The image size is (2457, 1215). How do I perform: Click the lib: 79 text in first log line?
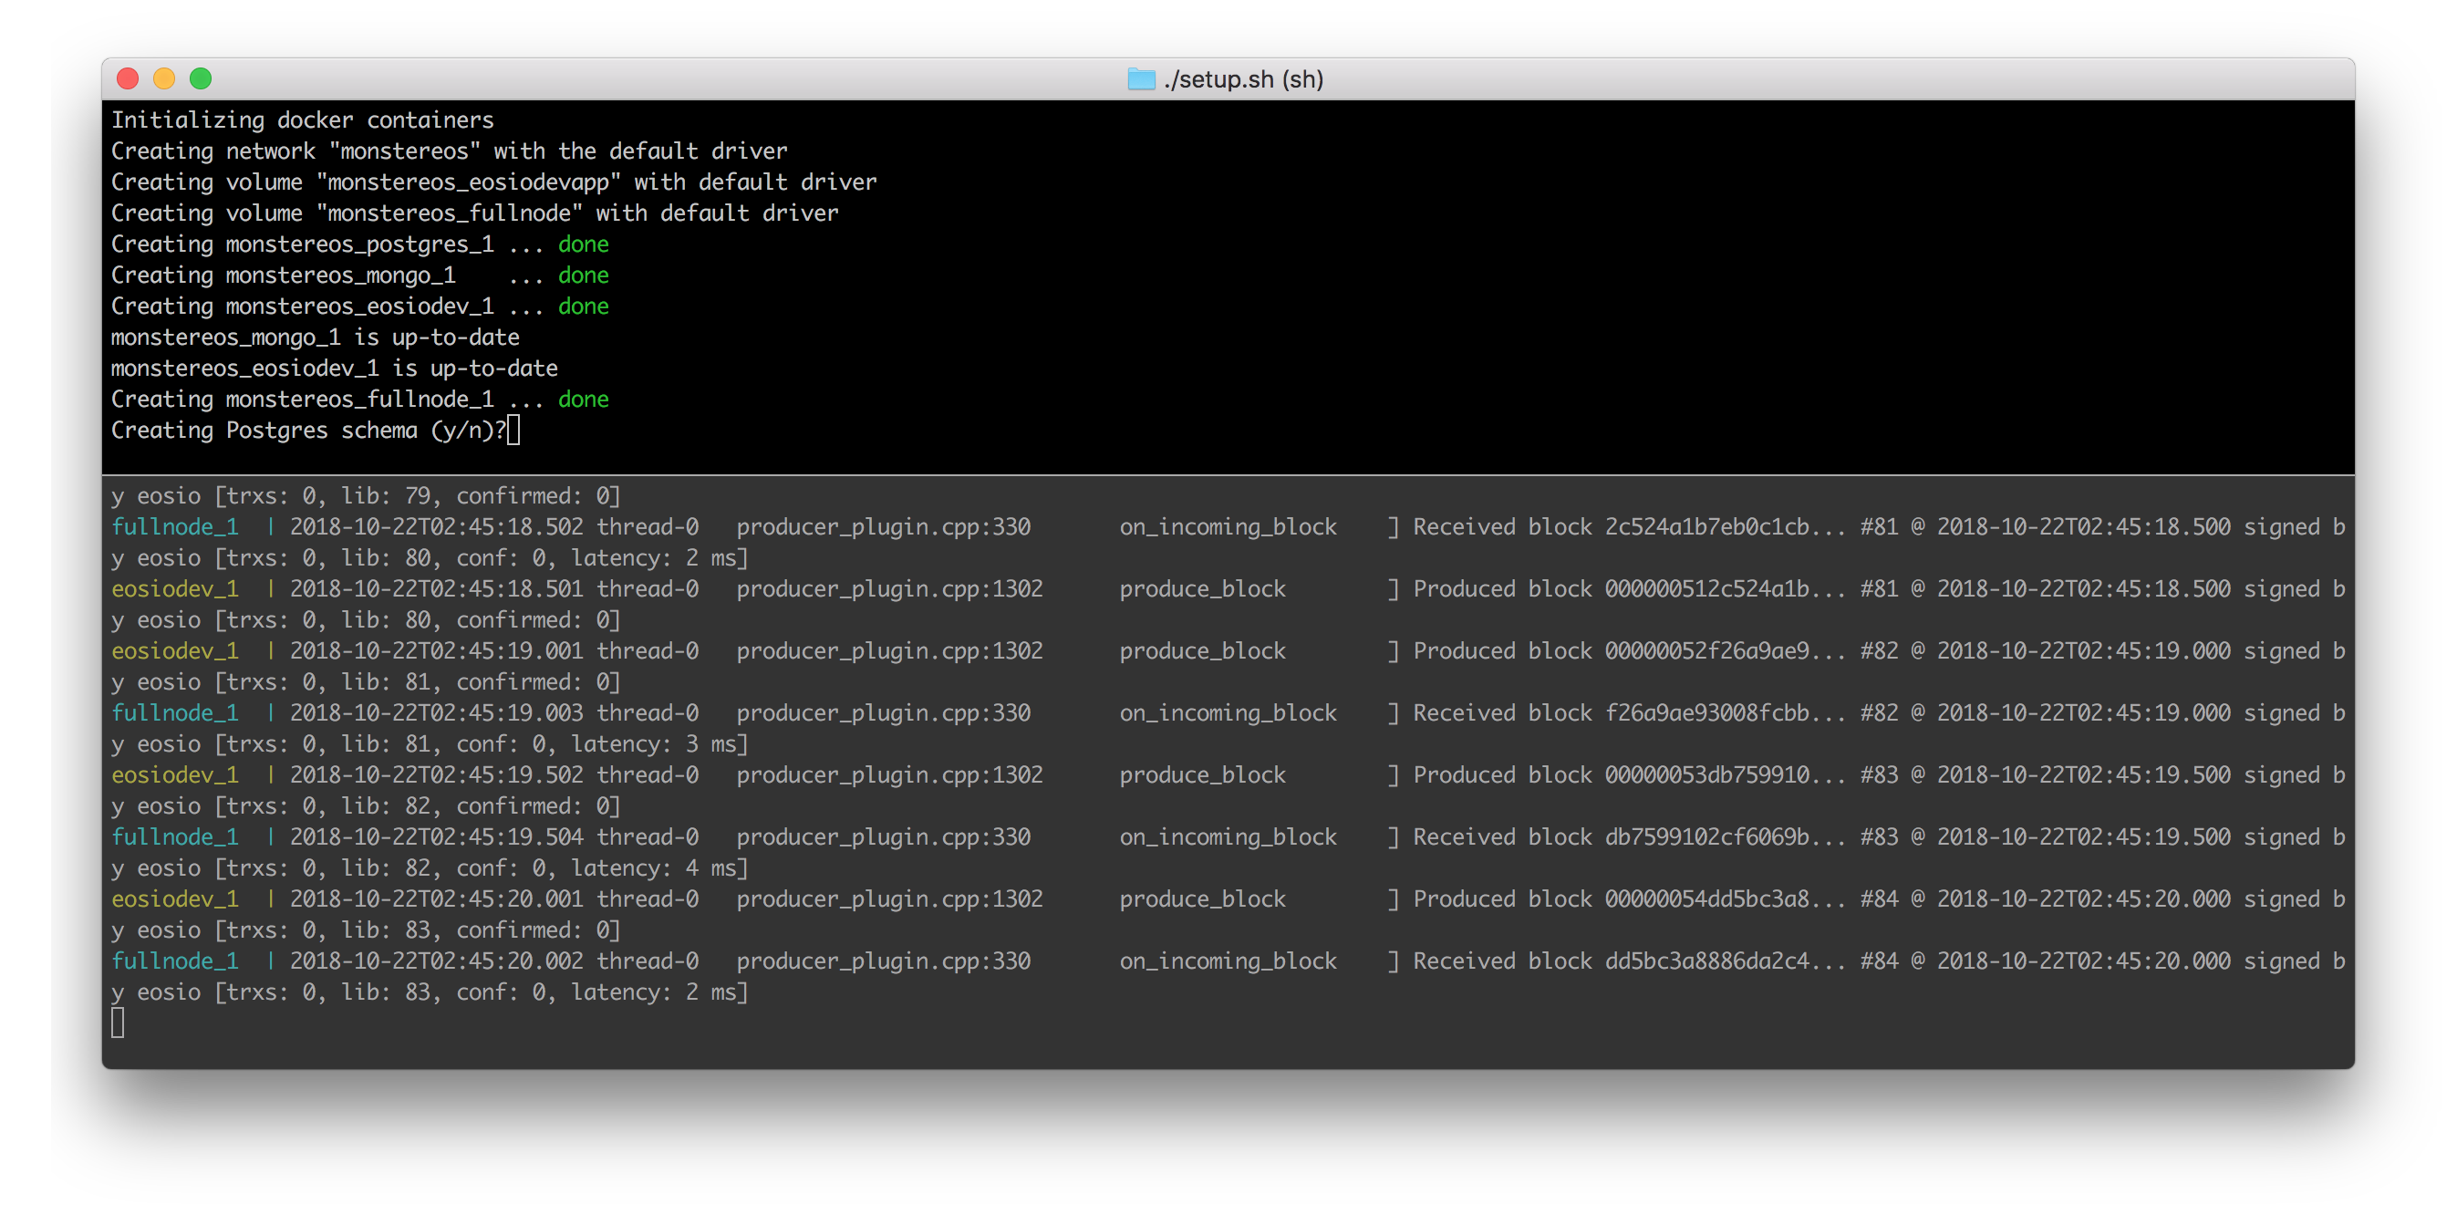click(386, 496)
